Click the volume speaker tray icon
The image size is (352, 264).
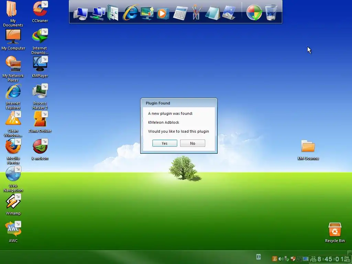click(280, 259)
